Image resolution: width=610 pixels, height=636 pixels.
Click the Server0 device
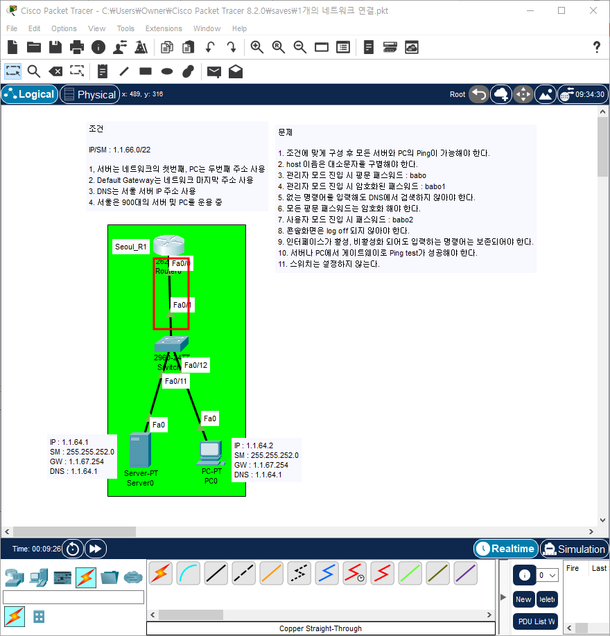coord(140,450)
